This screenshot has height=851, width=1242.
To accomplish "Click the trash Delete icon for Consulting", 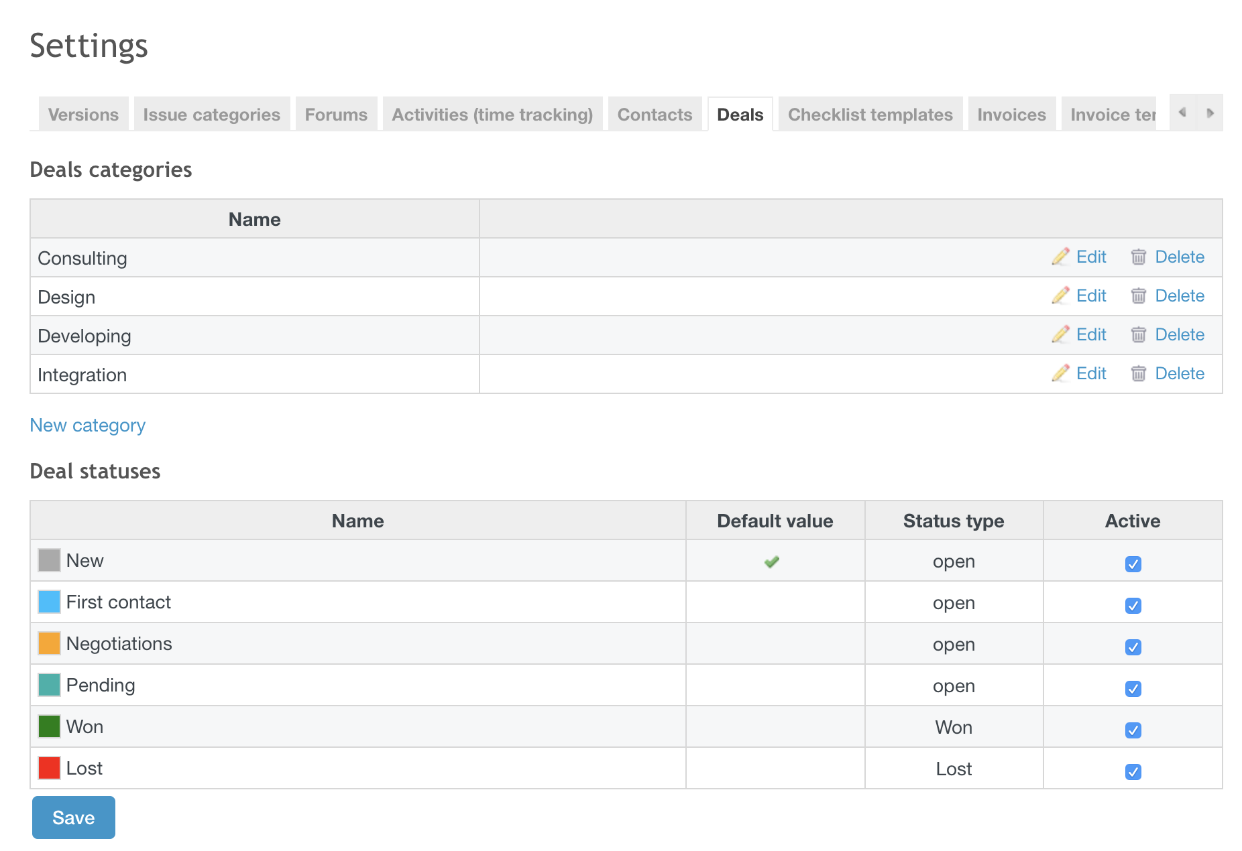I will [x=1138, y=257].
